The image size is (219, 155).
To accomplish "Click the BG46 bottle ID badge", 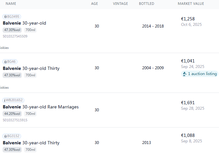I will pos(10,61).
